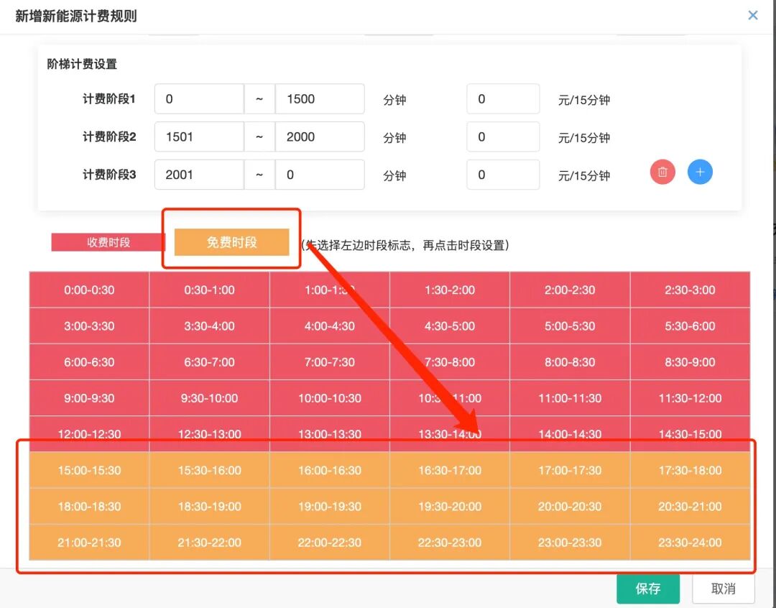This screenshot has width=776, height=608.
Task: Edit end minutes 2000 of 计费阶段2
Action: 320,137
